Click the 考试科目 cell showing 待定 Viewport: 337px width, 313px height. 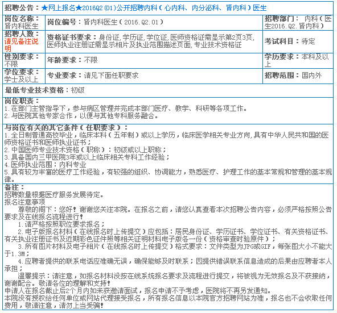(298, 41)
